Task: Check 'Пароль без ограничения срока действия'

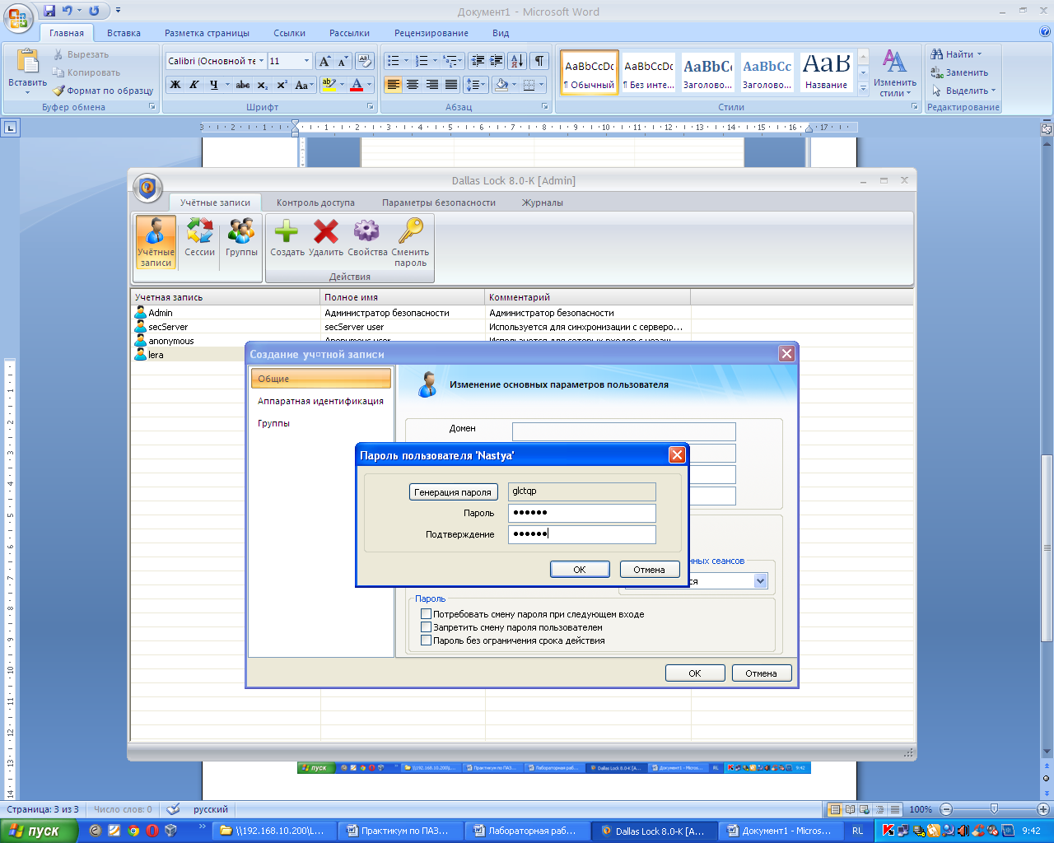Action: coord(426,640)
